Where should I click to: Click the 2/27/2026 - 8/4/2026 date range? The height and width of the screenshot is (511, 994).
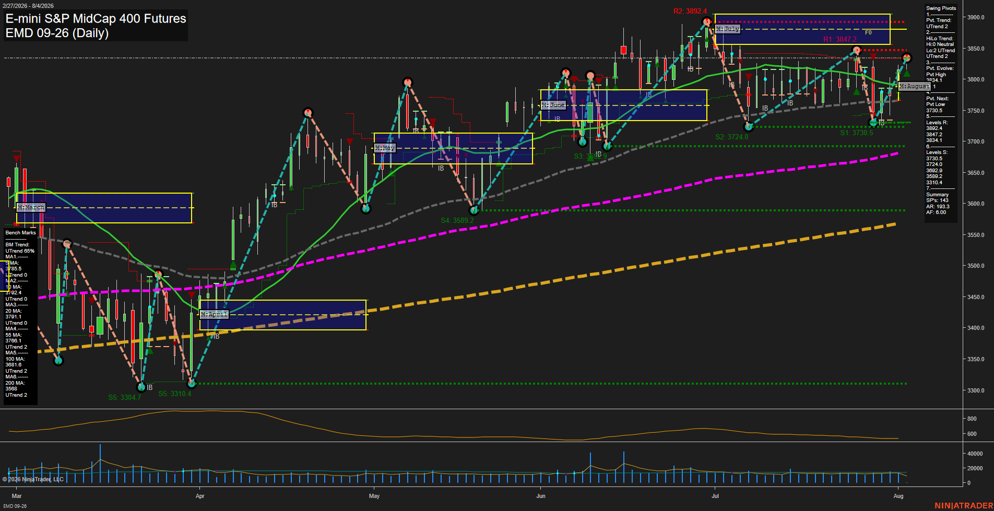pyautogui.click(x=28, y=6)
